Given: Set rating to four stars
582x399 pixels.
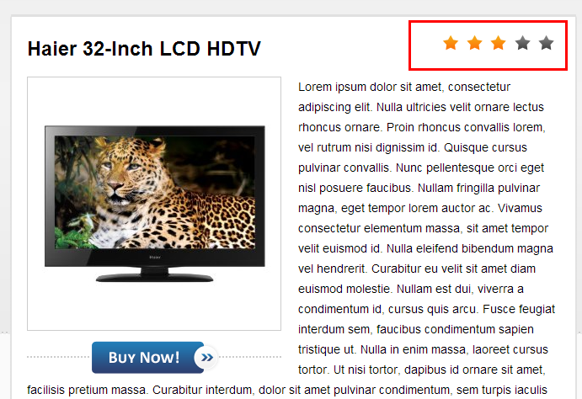Looking at the screenshot, I should (x=522, y=43).
